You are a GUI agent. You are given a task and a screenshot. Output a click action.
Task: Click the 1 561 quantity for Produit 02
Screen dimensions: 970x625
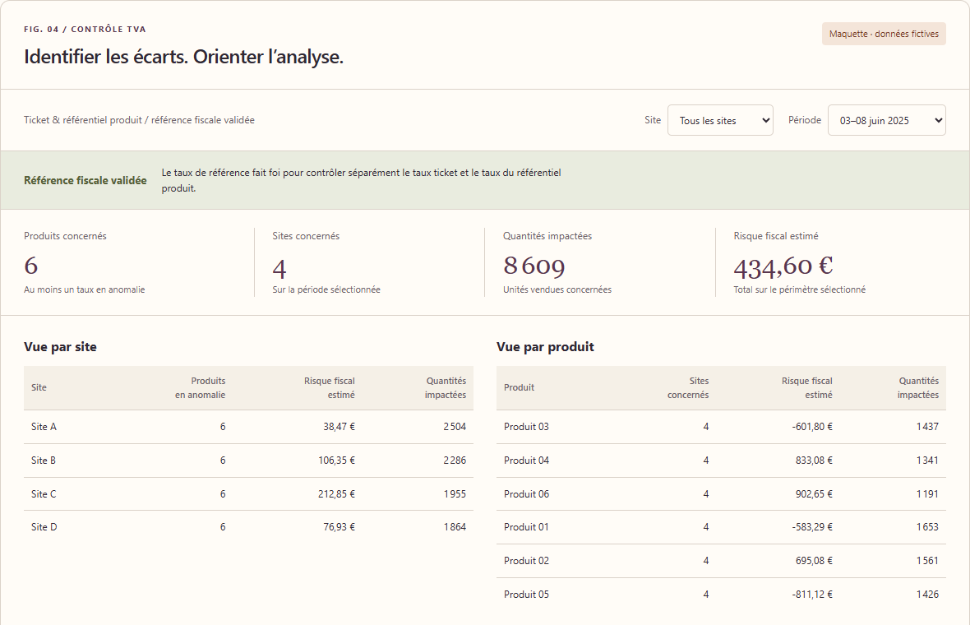[x=927, y=561]
